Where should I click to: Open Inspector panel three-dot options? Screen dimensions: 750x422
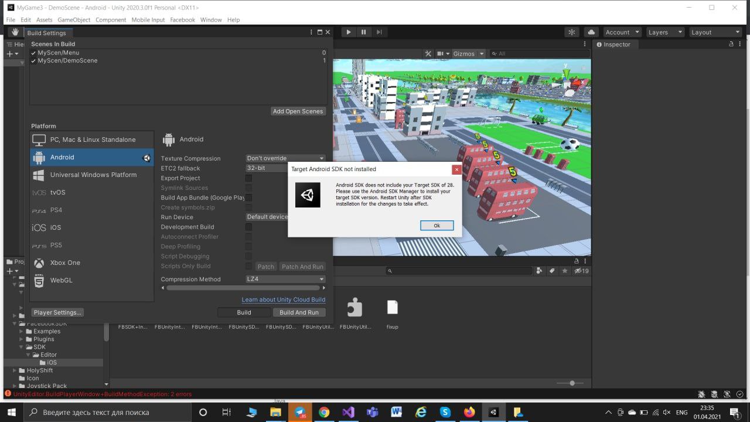click(741, 44)
